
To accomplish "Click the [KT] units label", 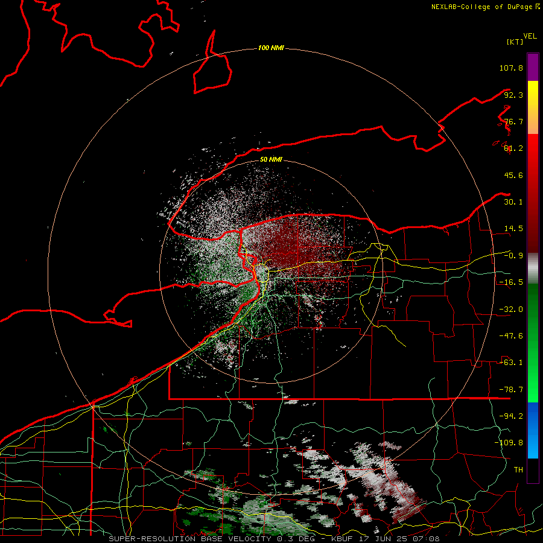I will [515, 42].
